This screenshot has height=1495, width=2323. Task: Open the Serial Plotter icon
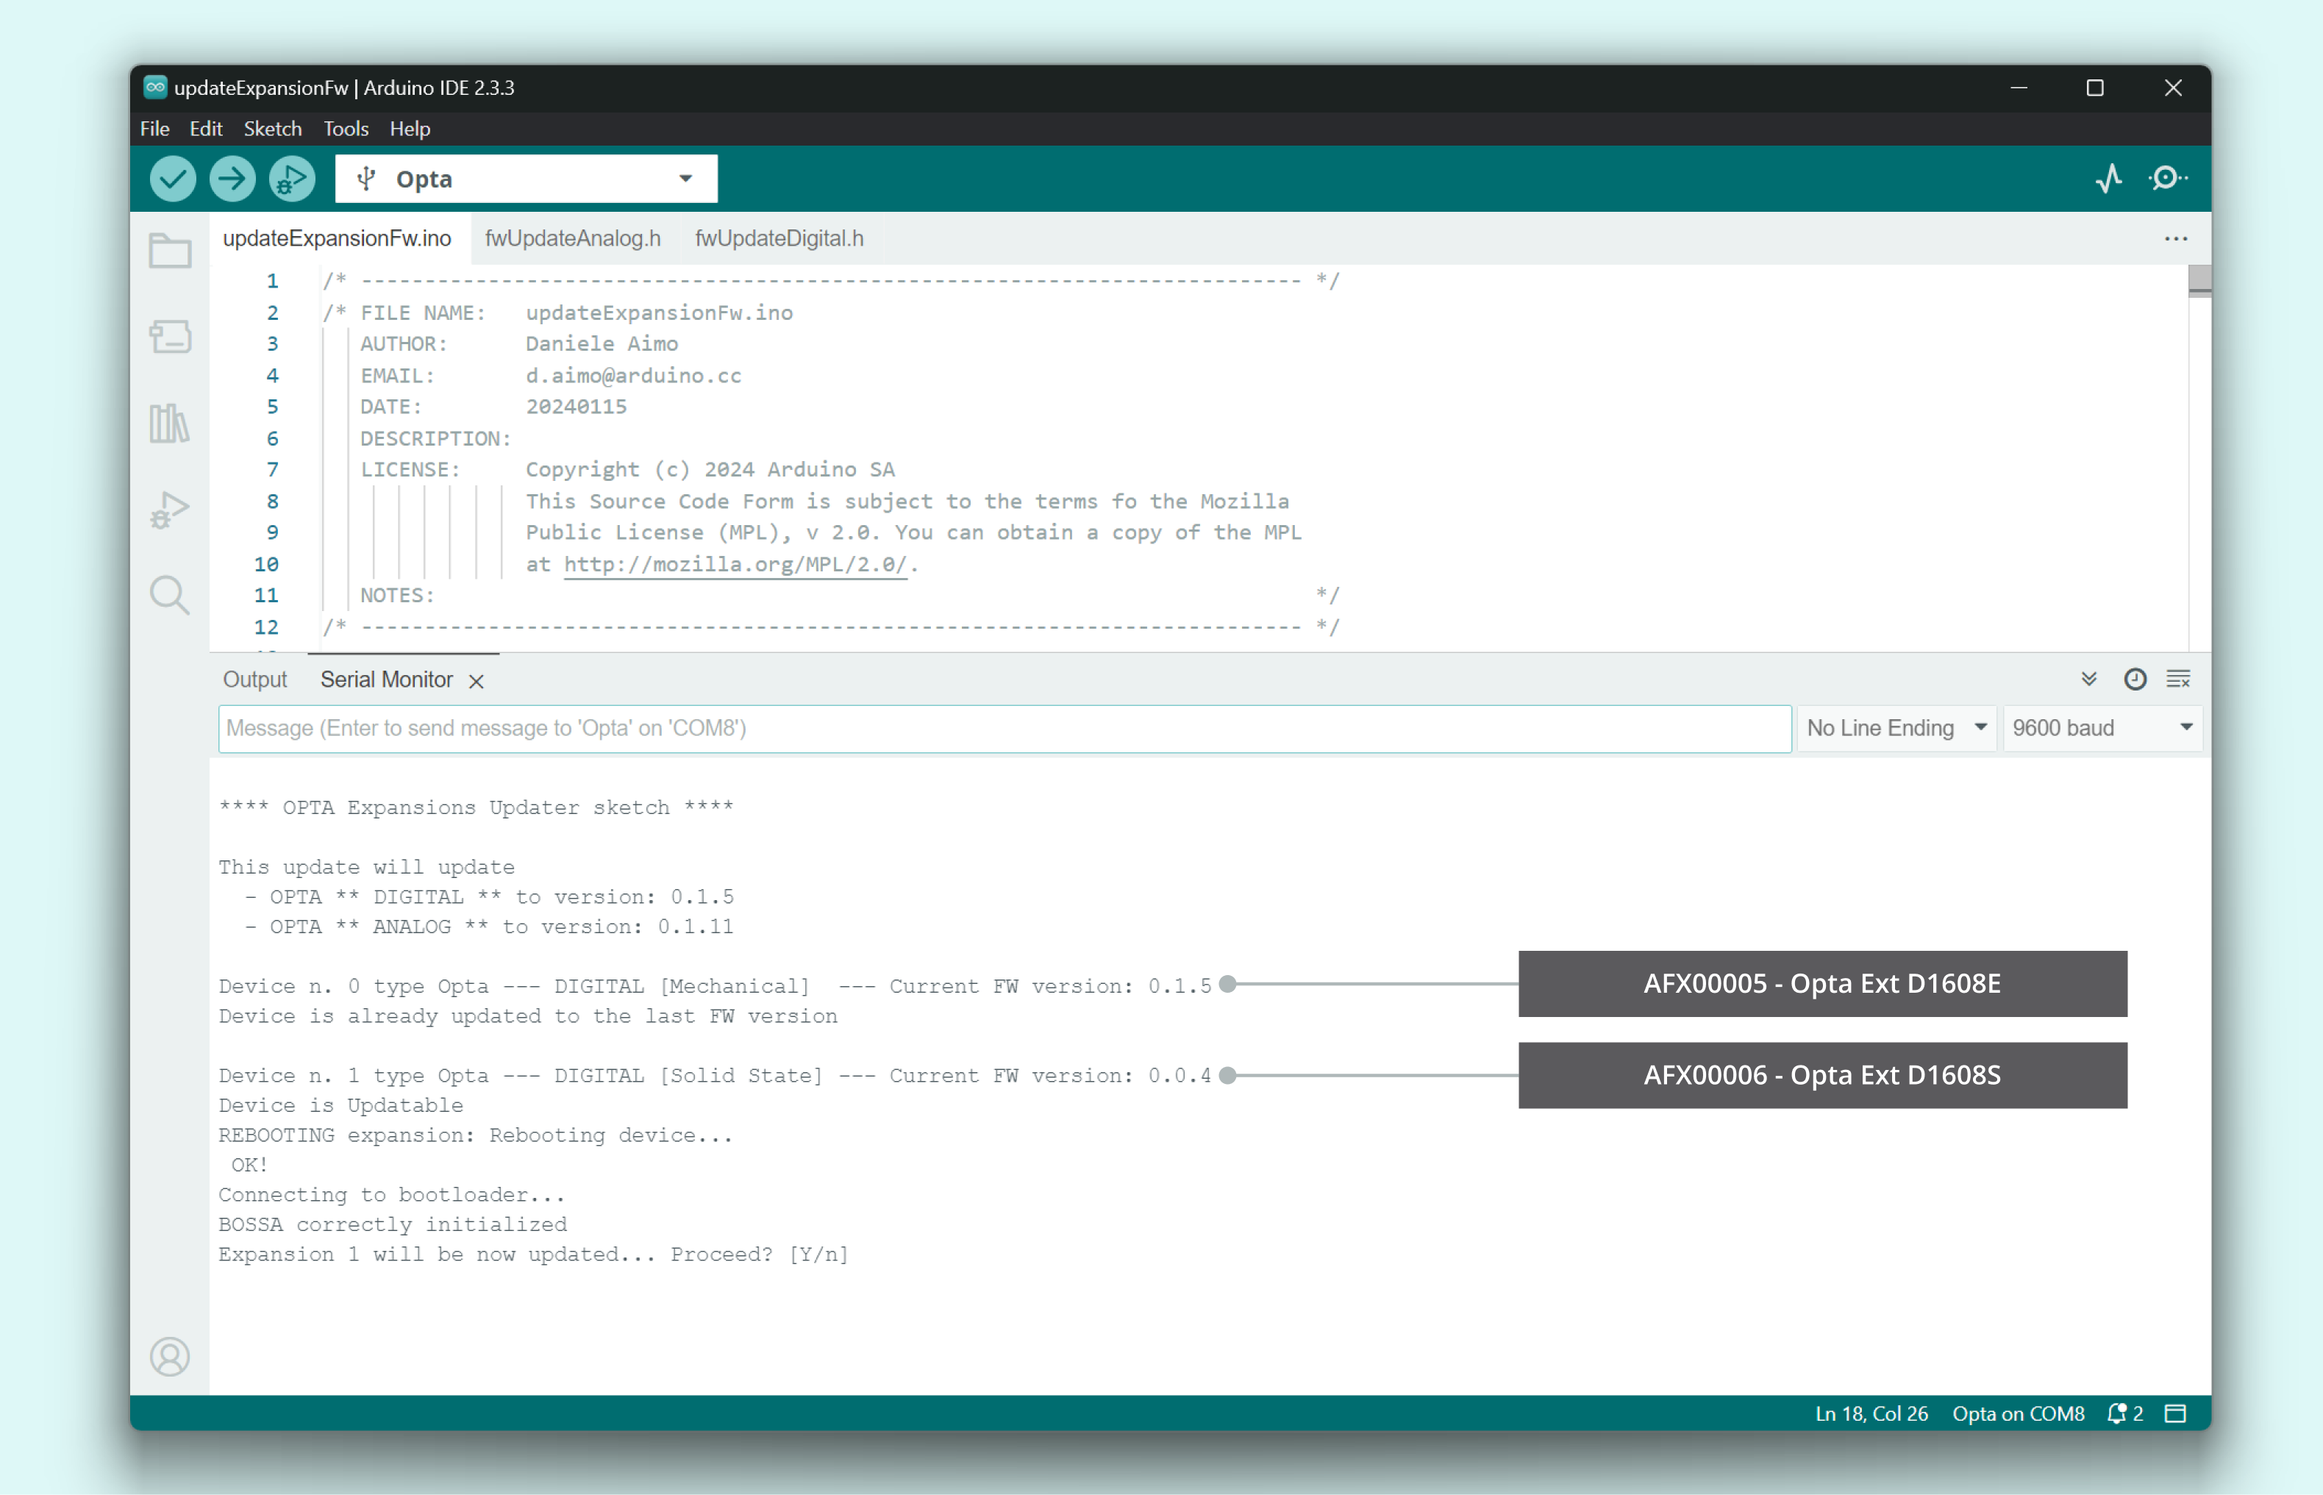click(2108, 179)
